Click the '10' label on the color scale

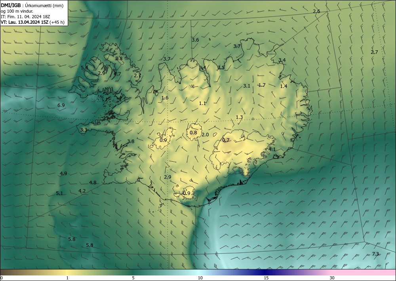point(200,278)
